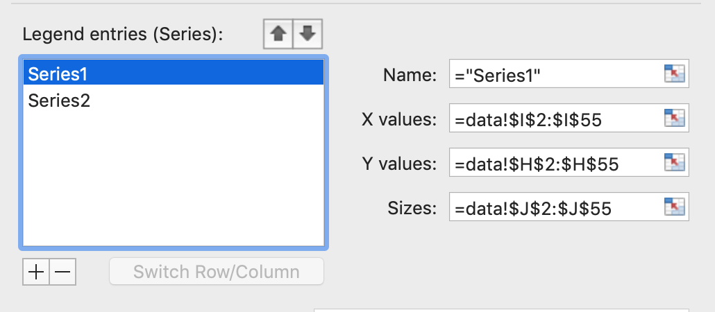Click the X values label text
Viewport: 715px width, 312px height.
[399, 119]
